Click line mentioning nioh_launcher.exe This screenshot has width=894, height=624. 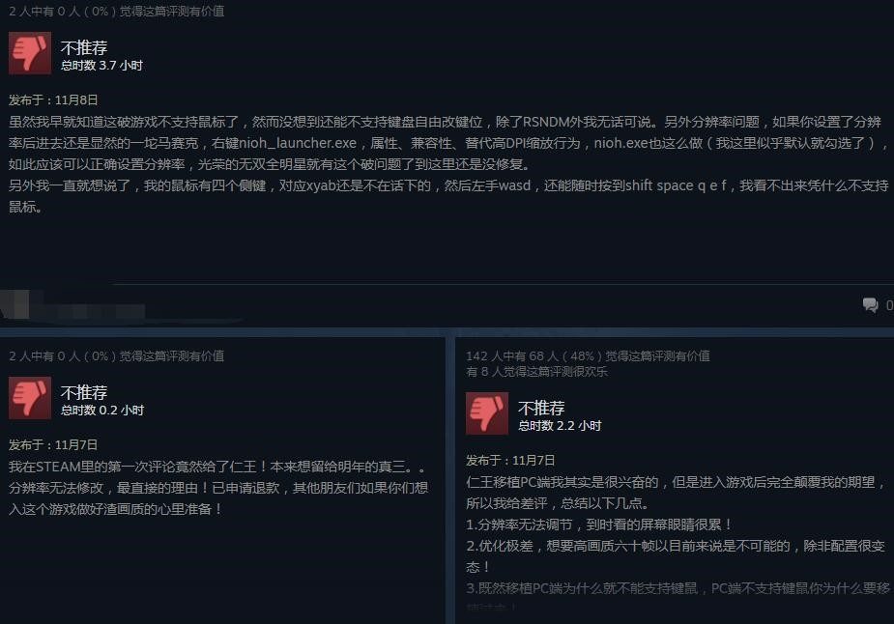[x=448, y=142]
